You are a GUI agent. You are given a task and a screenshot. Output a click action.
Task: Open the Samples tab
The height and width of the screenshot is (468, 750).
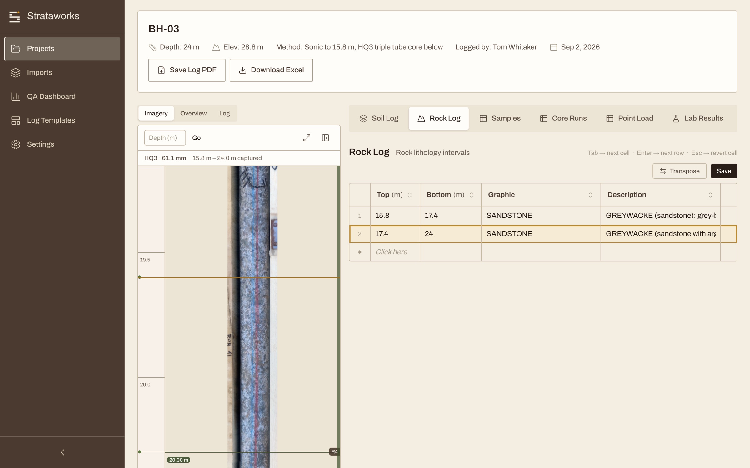[500, 119]
